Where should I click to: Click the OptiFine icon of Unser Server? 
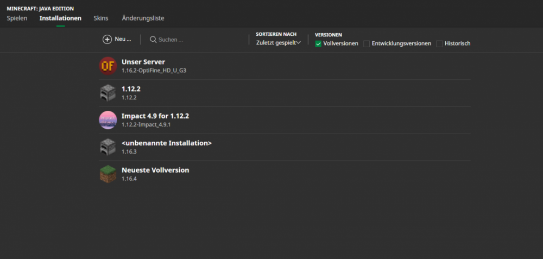[x=108, y=66]
